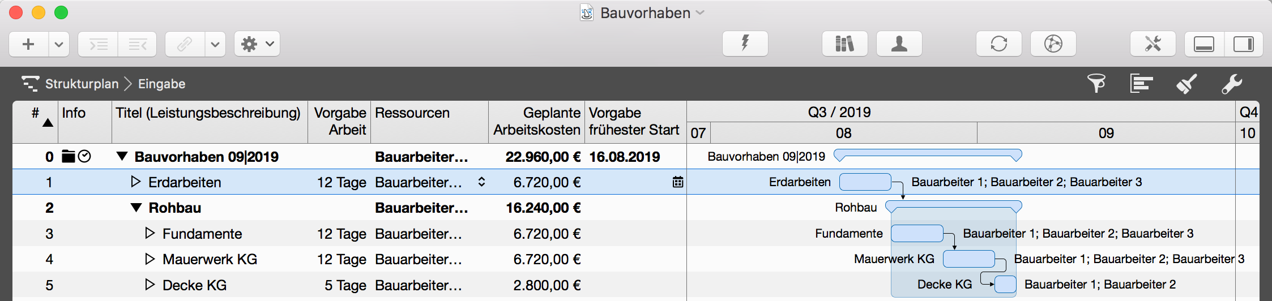Select Eingabe in the breadcrumb

161,84
